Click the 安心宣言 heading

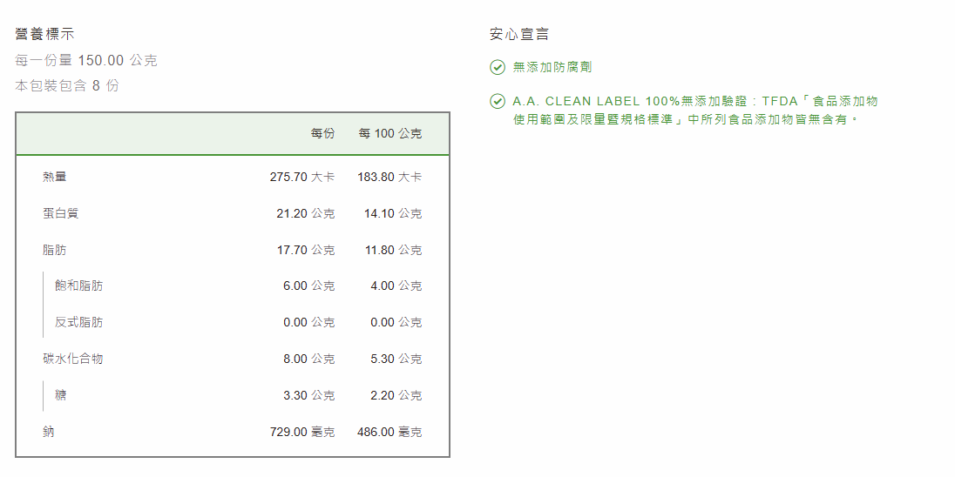519,34
